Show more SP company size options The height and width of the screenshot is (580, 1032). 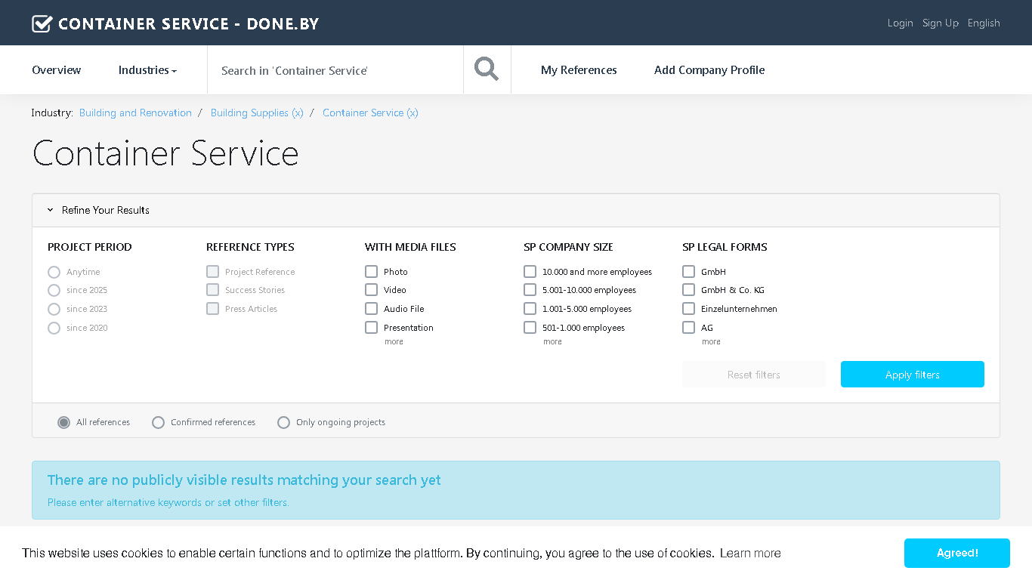tap(552, 342)
